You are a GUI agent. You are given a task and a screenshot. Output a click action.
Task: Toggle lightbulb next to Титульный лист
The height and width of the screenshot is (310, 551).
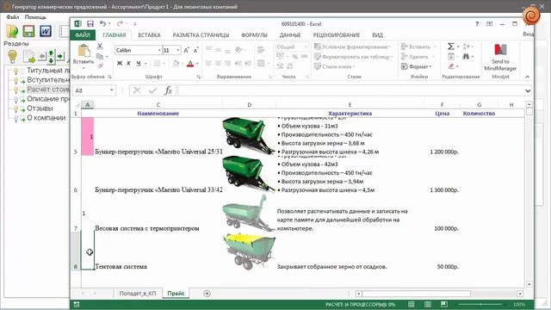click(15, 71)
